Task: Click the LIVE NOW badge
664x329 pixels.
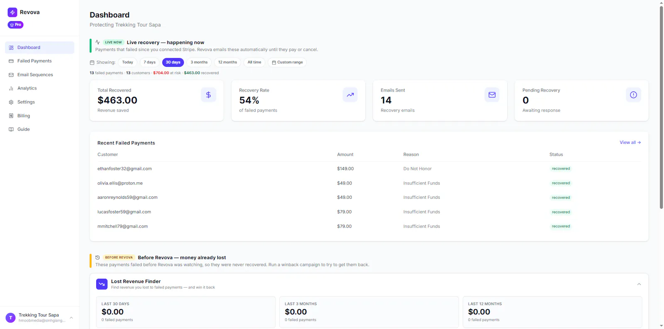Action: coord(113,42)
